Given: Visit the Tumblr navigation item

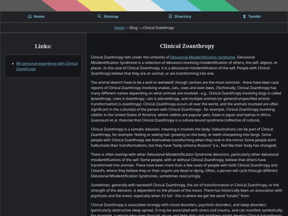Looking at the screenshot, I should click(252, 17).
